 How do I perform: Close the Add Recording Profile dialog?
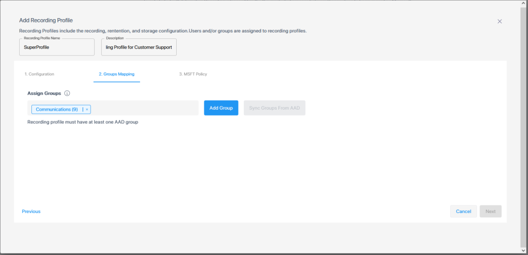[x=499, y=21]
